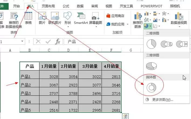Screen dimensions: 191x119
Task: Click 推荐的图表 recommended charts
Action: (138, 20)
